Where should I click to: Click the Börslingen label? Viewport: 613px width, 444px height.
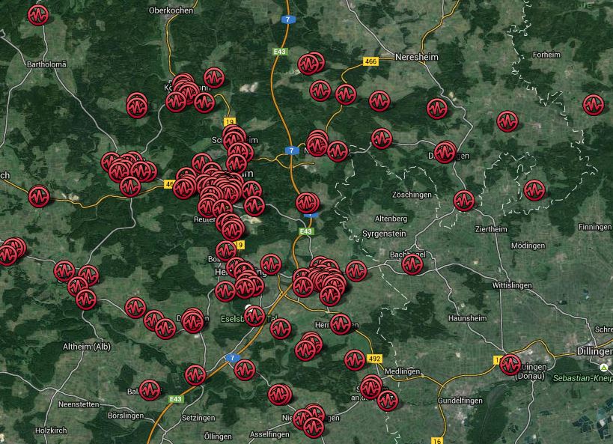click(x=126, y=416)
